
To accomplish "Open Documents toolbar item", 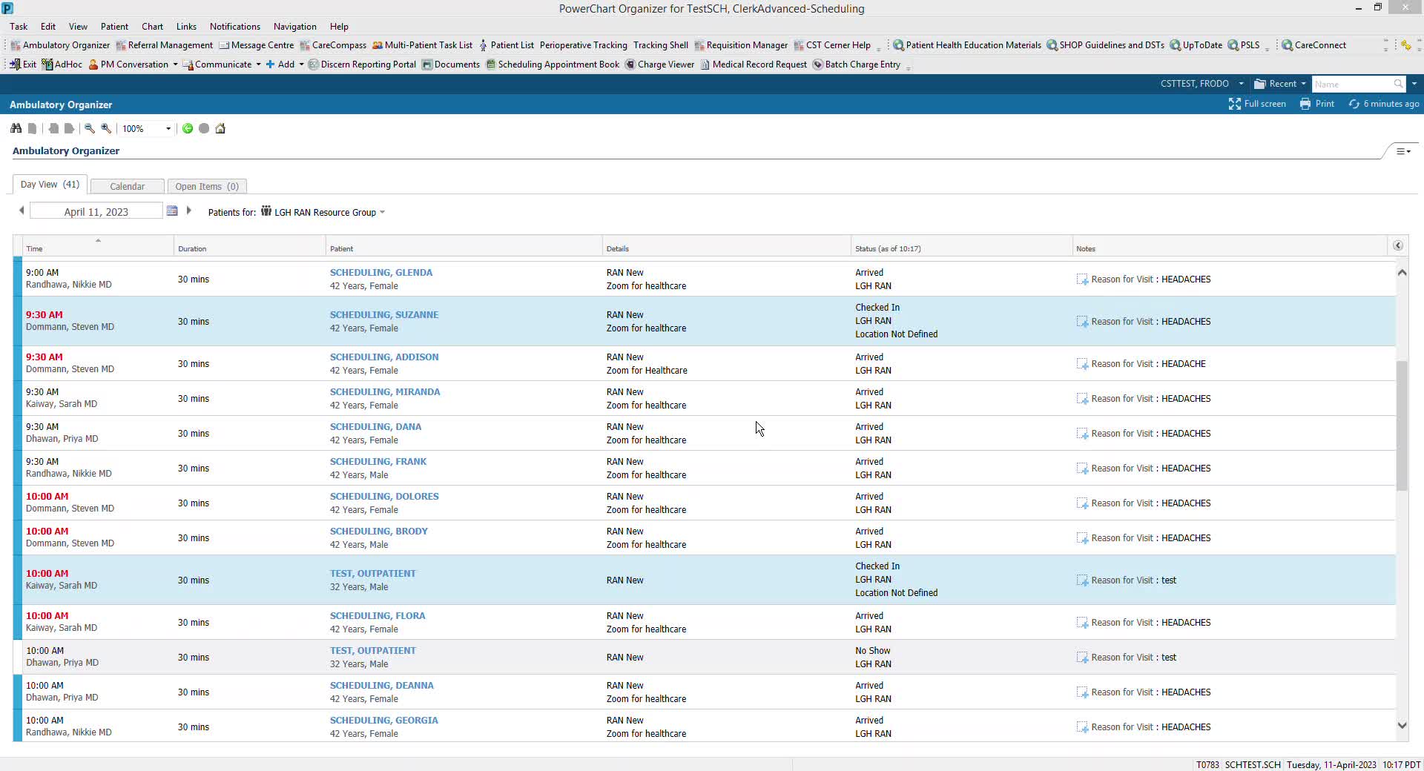I will [451, 64].
